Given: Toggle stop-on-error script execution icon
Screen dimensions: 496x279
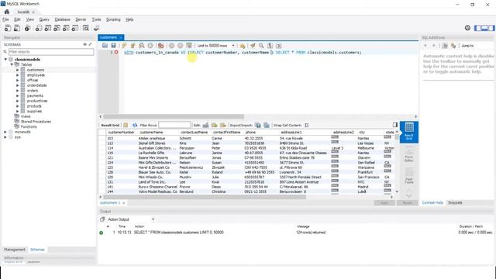Looking at the screenshot, I should coord(161,46).
